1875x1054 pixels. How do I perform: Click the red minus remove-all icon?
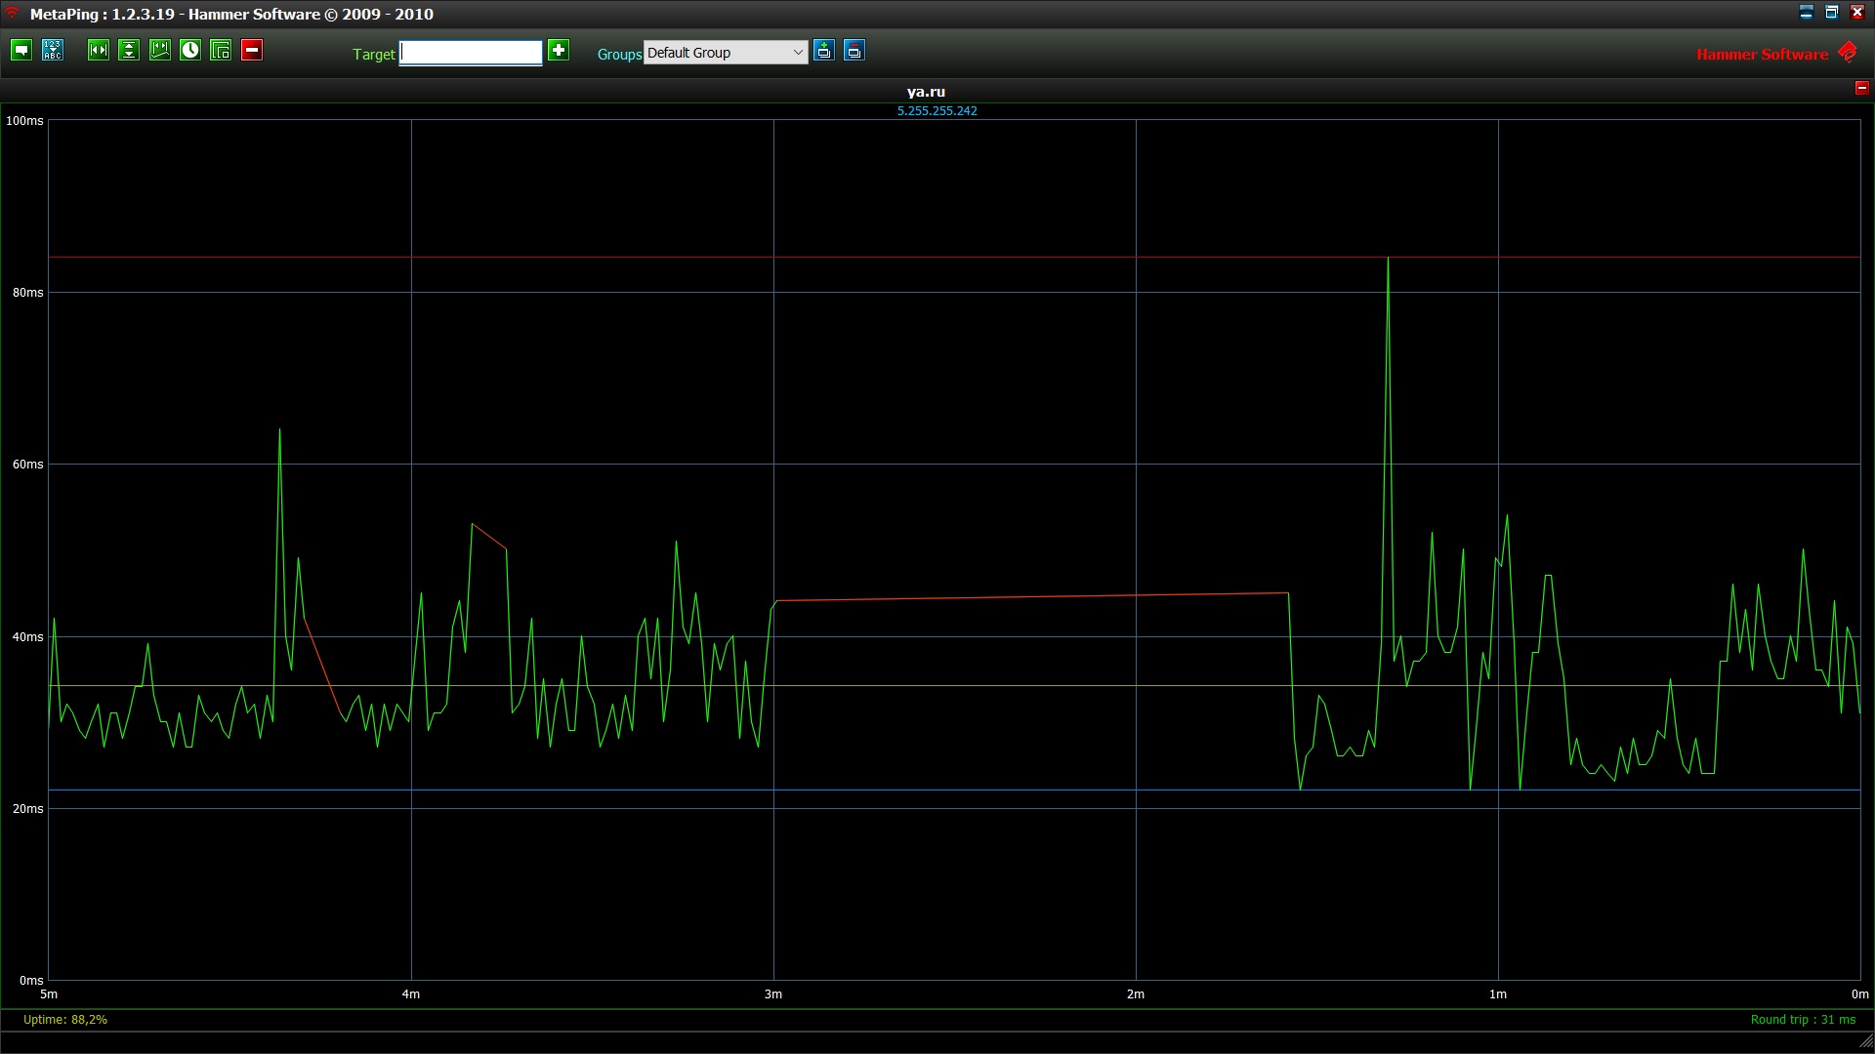point(252,51)
